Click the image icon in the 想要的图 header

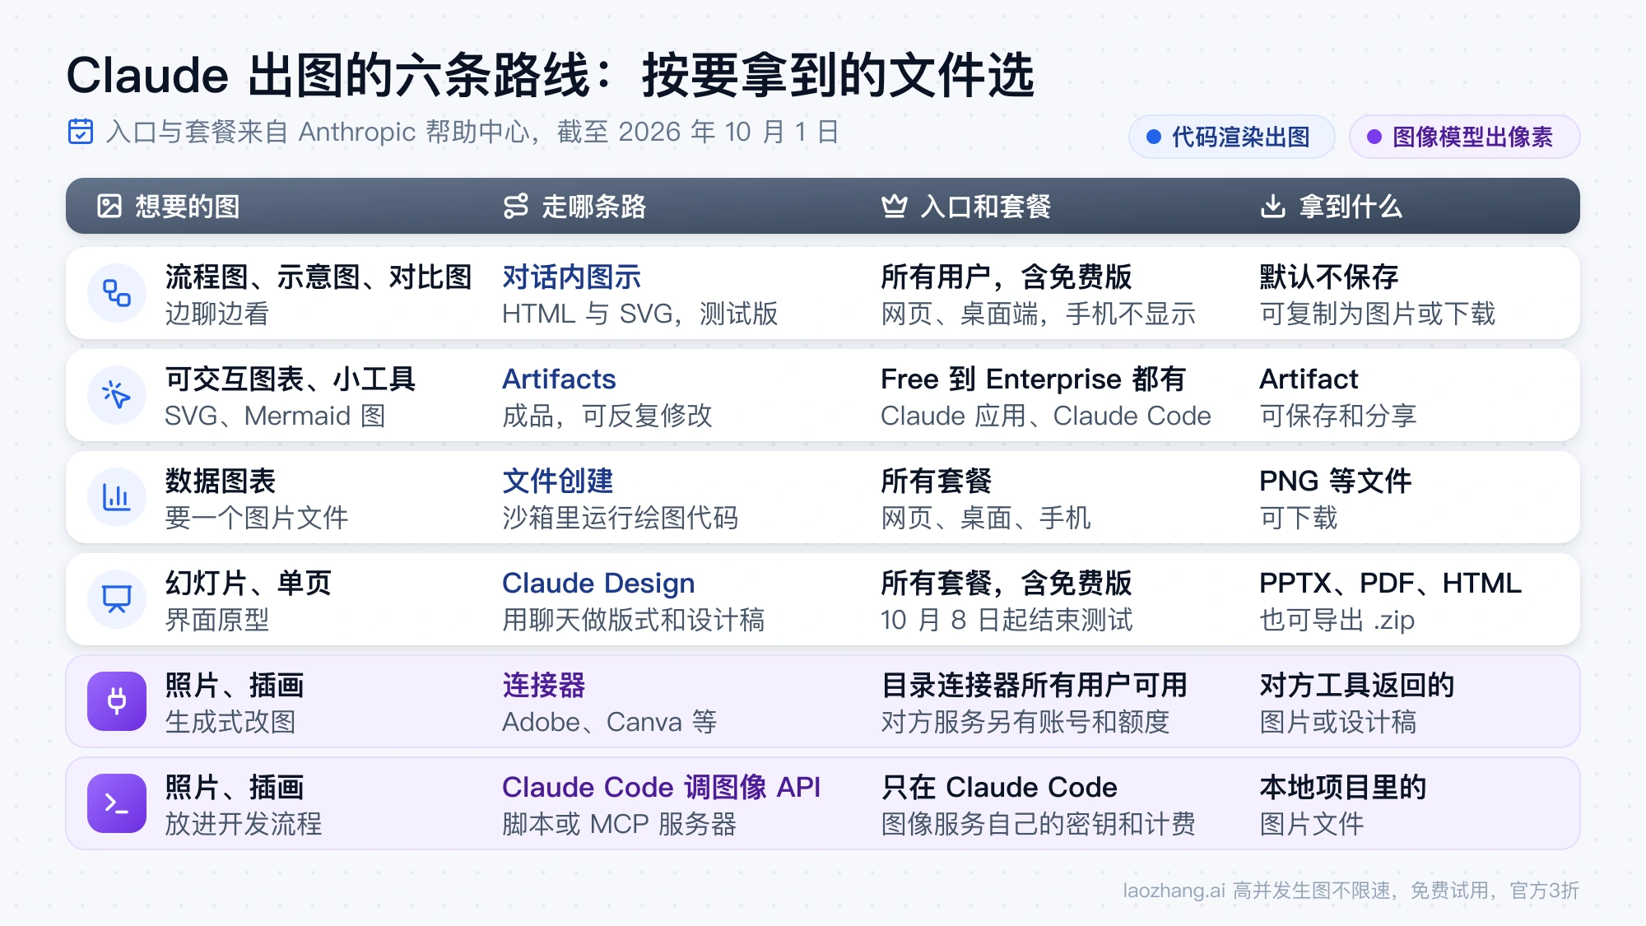tap(109, 206)
